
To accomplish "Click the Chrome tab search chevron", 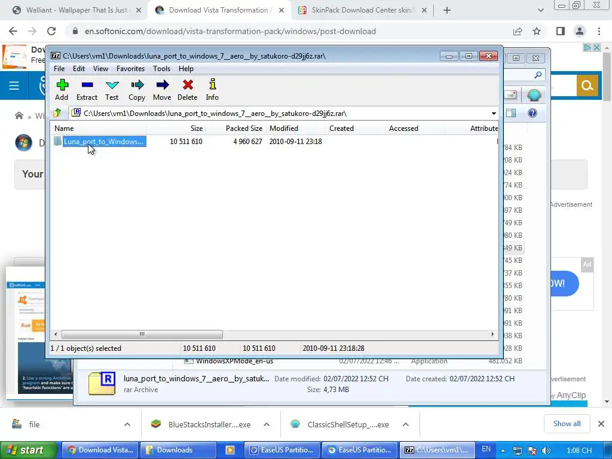I will coord(540,11).
